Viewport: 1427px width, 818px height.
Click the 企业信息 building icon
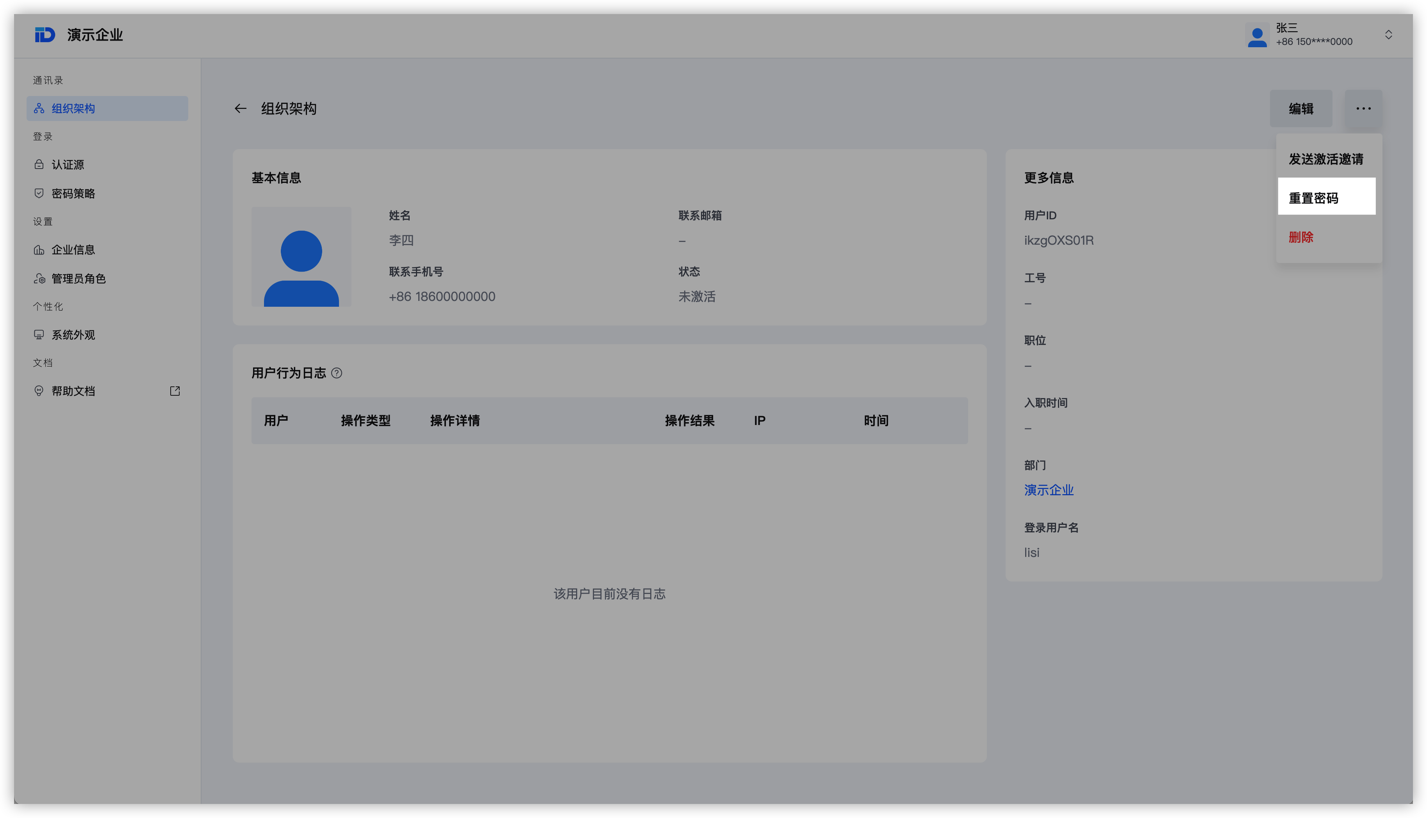pyautogui.click(x=39, y=250)
